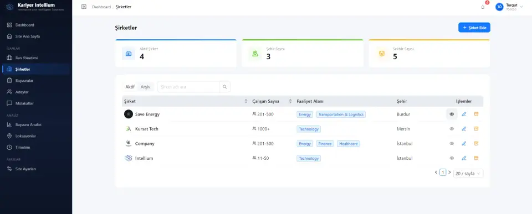The height and width of the screenshot is (214, 532).
Task: Expand the Turgut user menu chevron
Action: [x=521, y=7]
